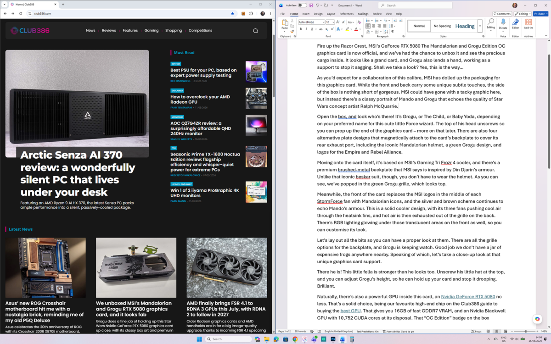Select Align Left paragraph alignment
The image size is (551, 344).
click(x=368, y=26)
